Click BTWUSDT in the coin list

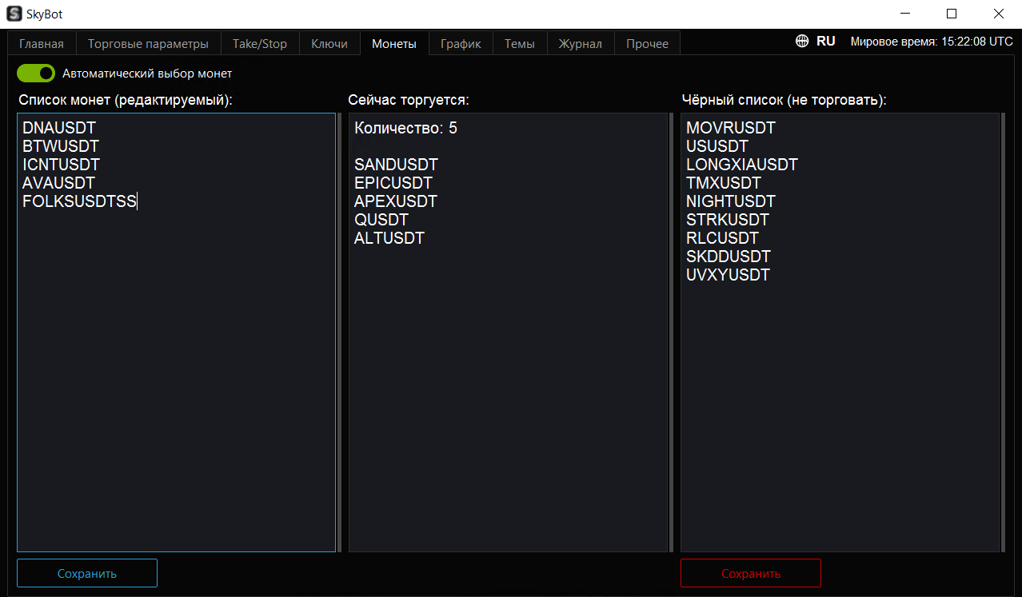coord(61,146)
